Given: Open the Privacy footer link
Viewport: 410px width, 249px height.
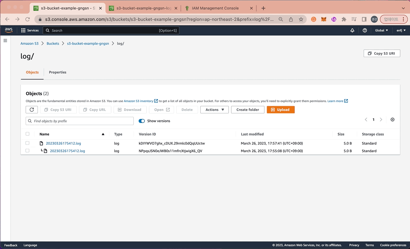Looking at the screenshot, I should 354,245.
